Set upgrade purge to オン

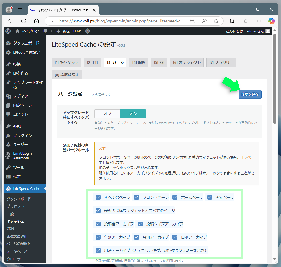[133, 113]
